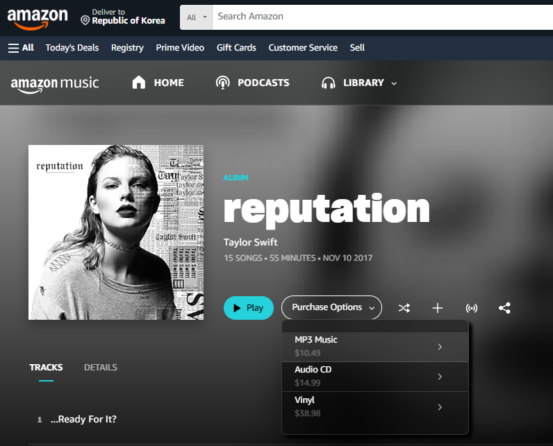Open Gift Cards link

point(236,48)
